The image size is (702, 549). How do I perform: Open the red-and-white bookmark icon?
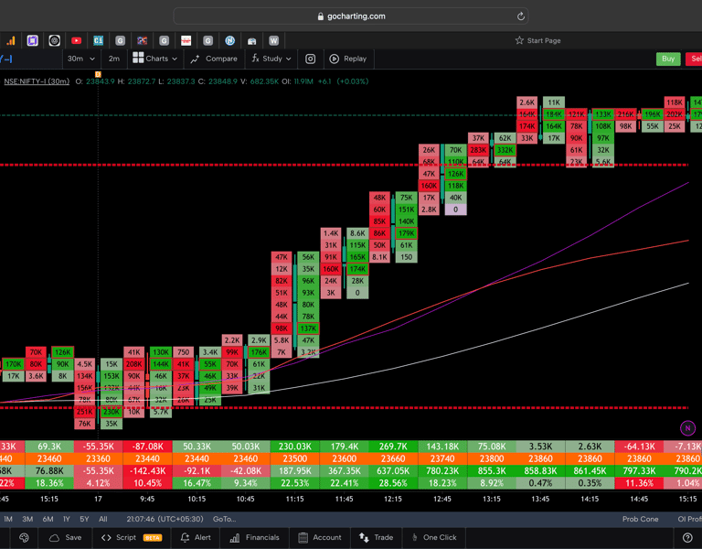pos(186,41)
